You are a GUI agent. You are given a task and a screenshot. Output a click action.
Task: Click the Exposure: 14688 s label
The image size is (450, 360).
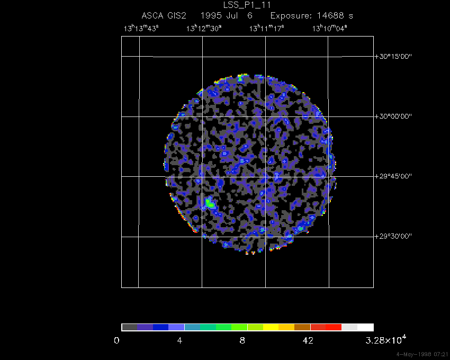coord(312,15)
